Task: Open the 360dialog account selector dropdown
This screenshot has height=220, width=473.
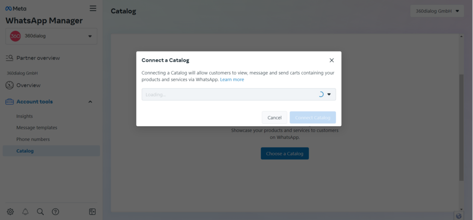Action: point(51,36)
